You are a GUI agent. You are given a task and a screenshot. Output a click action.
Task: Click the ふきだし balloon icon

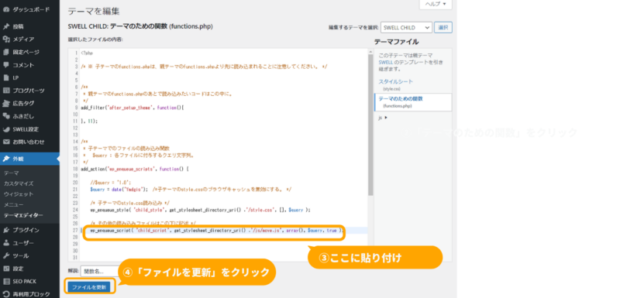(x=6, y=116)
